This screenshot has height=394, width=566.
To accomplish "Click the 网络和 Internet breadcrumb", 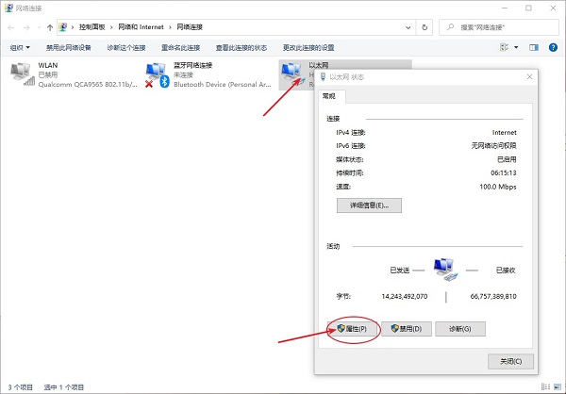I will pyautogui.click(x=141, y=27).
